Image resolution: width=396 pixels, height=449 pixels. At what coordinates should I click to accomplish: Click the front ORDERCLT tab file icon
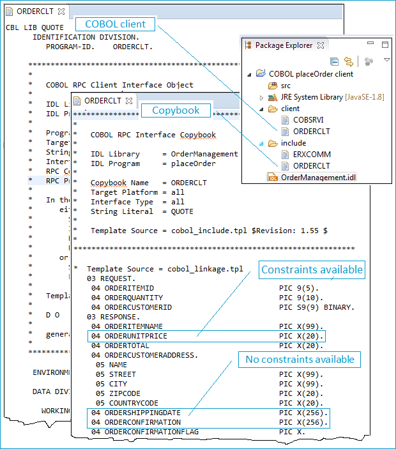coord(77,101)
